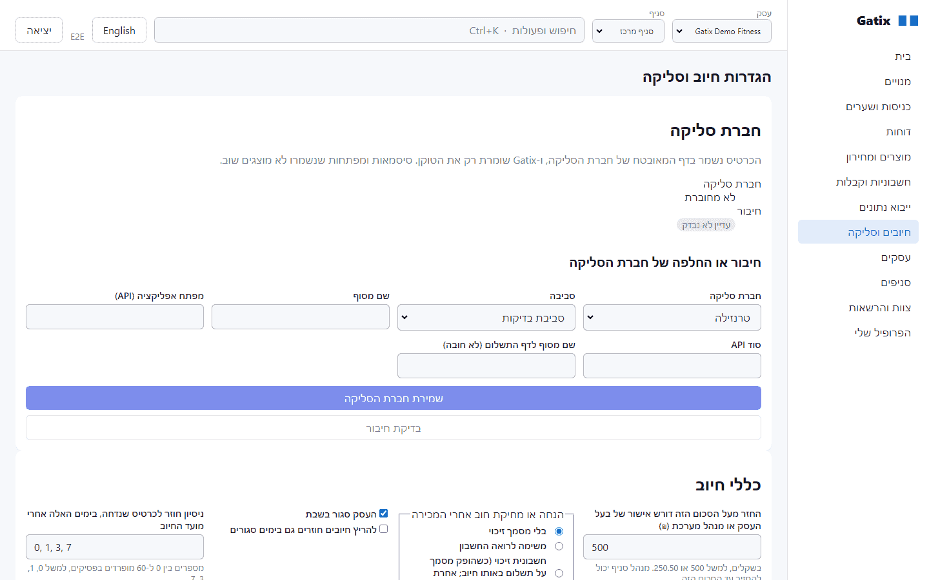
Task: Click שמירת חברת הסליקה button
Action: click(x=394, y=398)
